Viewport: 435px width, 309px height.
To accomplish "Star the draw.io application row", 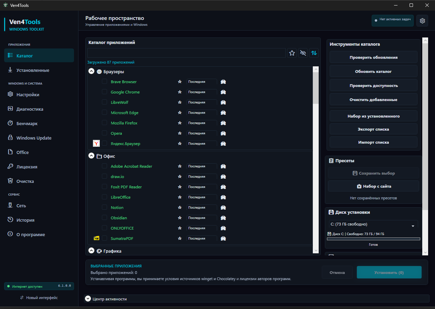I will coord(179,177).
